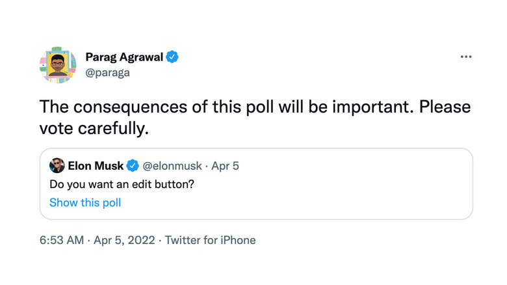
Task: Click the Apr 5, 2022 date
Action: click(124, 240)
